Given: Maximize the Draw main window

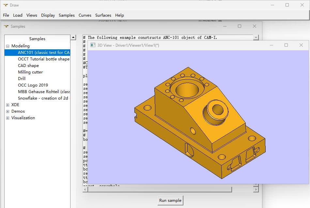Looking at the screenshot, I should tap(287, 5).
